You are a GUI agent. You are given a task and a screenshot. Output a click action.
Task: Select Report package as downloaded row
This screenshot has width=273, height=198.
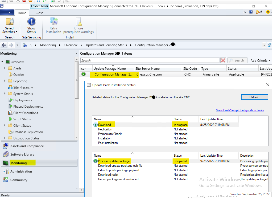click(x=180, y=179)
